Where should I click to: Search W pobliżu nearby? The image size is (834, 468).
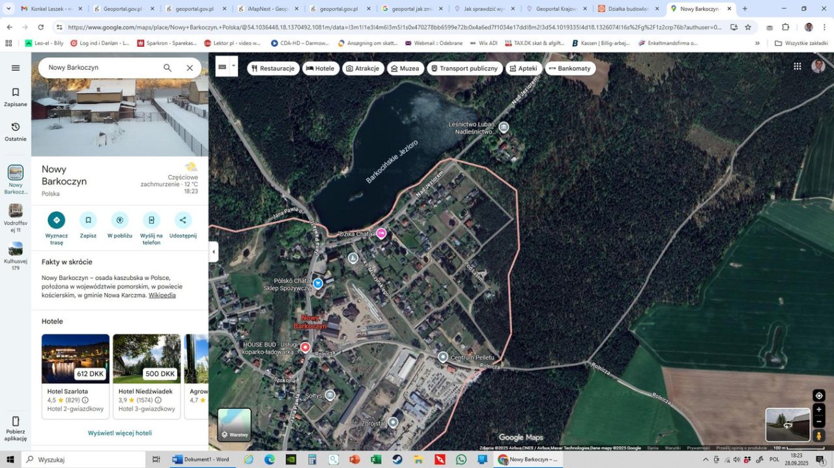(x=120, y=220)
